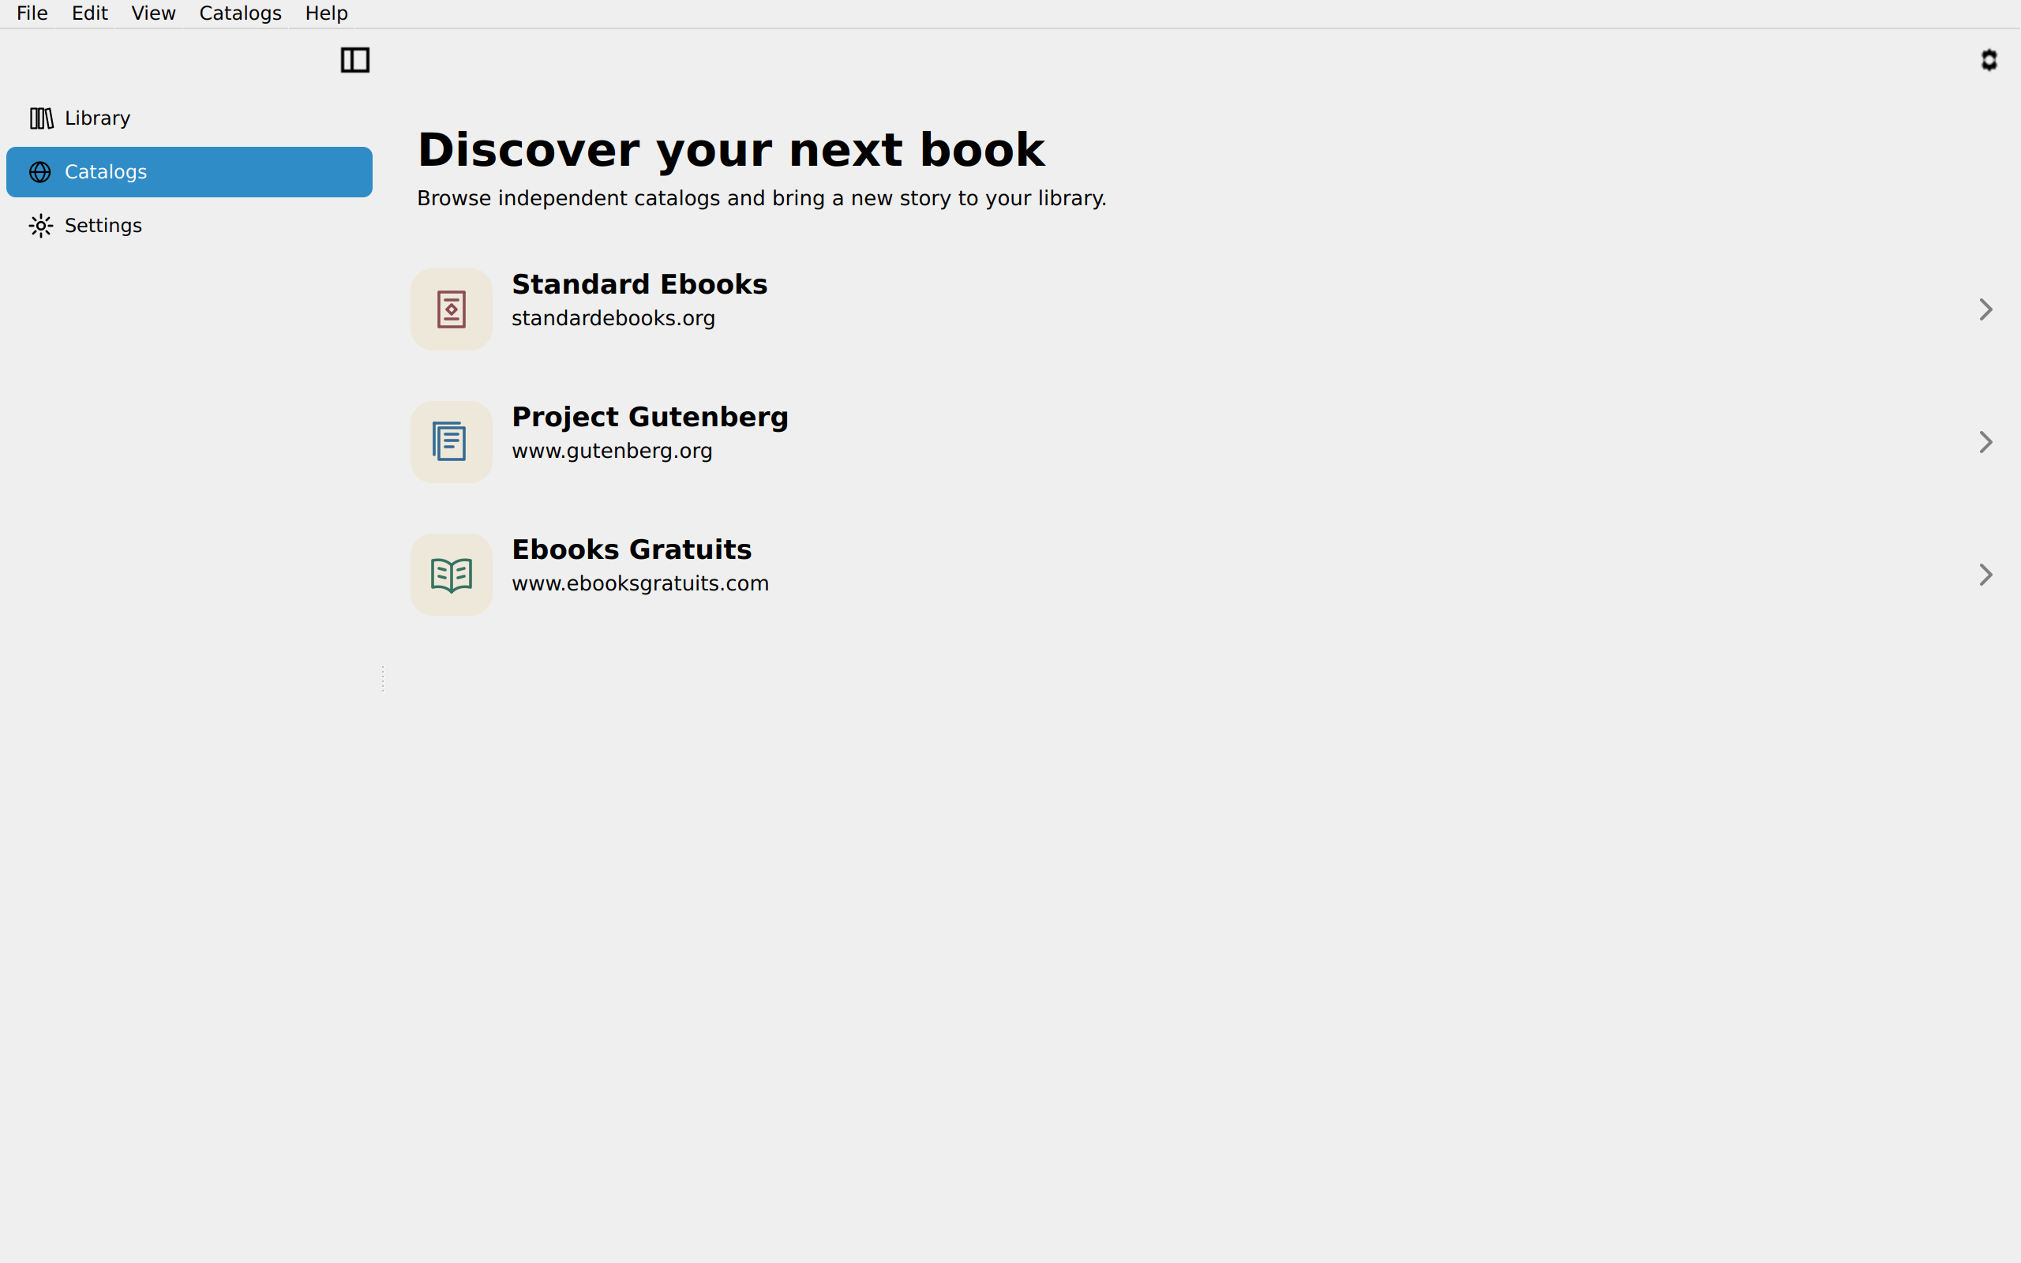Click the dotted sidebar resize handle
The width and height of the screenshot is (2021, 1263).
coord(382,678)
